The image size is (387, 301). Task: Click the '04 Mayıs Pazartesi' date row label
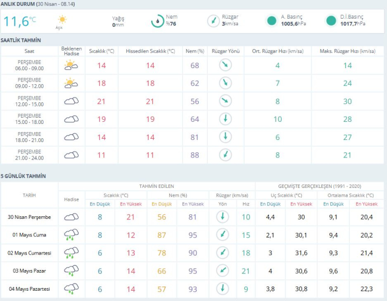click(29, 288)
